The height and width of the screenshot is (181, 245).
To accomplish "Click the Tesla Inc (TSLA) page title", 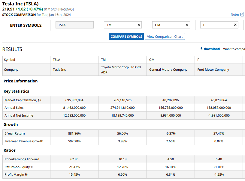I will tap(20, 4).
